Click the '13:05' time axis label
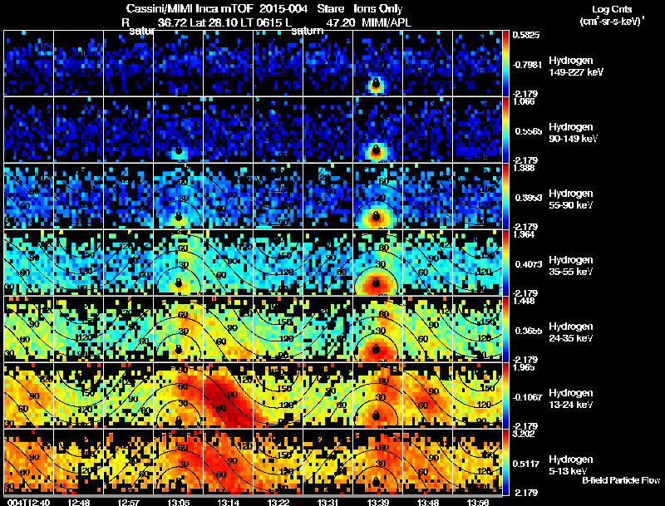 coord(179,502)
